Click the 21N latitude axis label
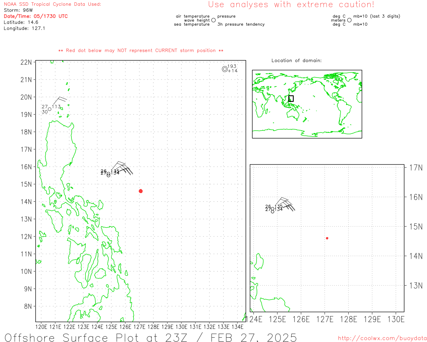The height and width of the screenshot is (342, 427). coord(26,80)
